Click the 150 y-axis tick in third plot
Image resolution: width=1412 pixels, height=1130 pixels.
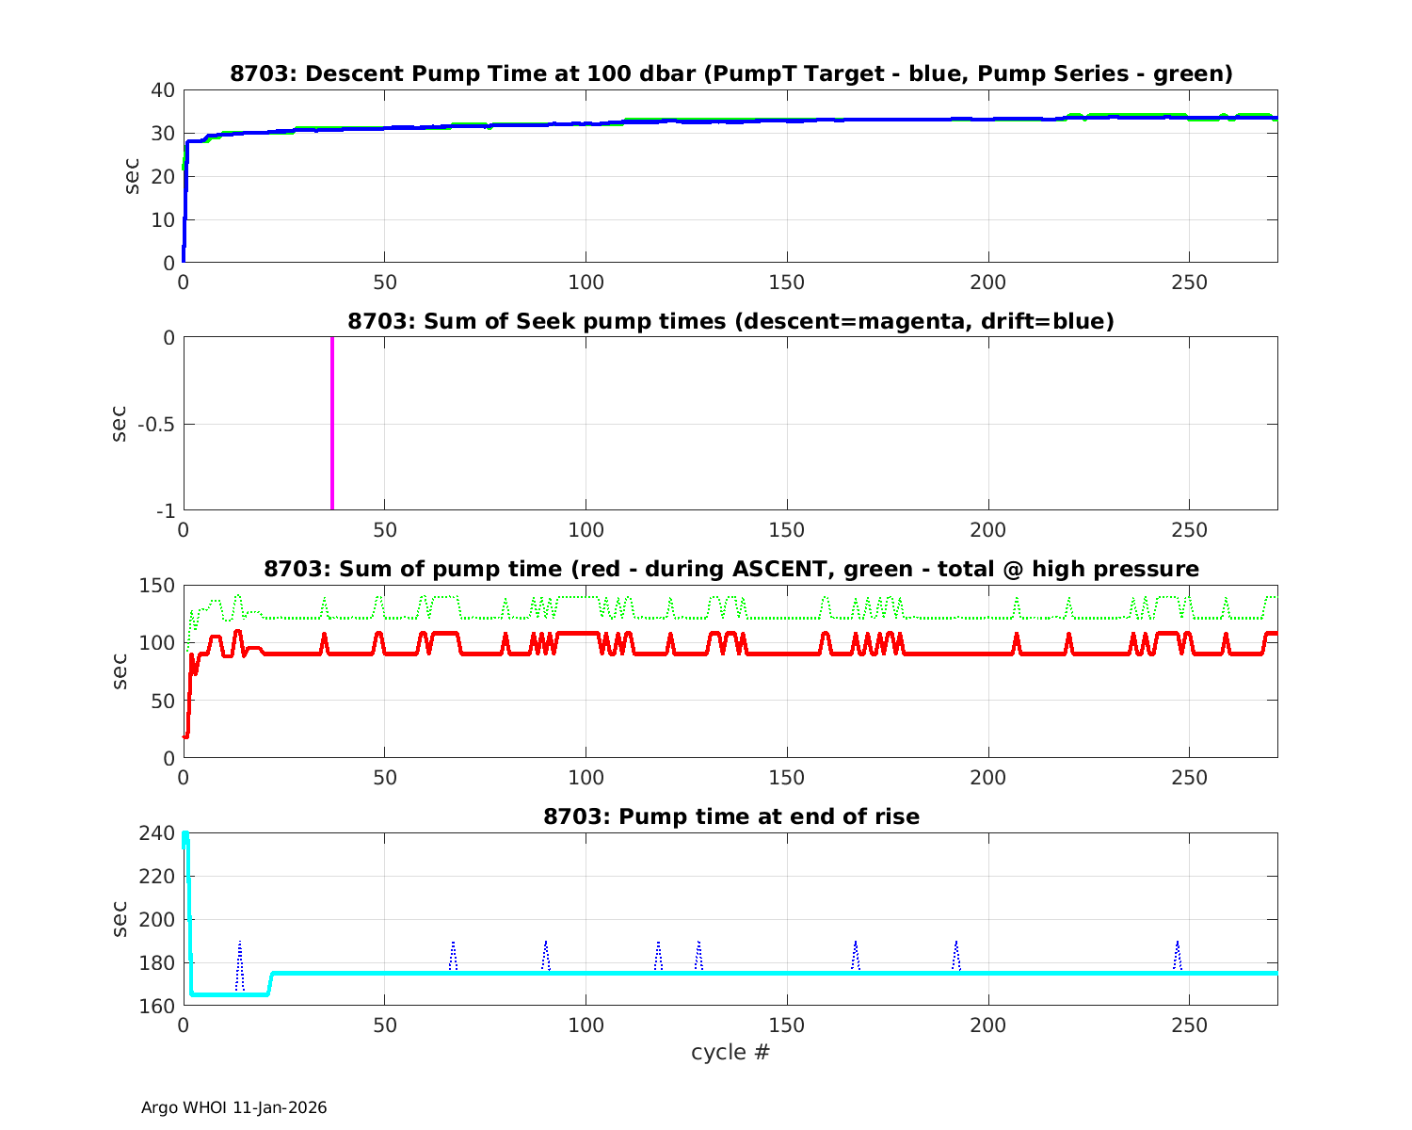(x=159, y=586)
